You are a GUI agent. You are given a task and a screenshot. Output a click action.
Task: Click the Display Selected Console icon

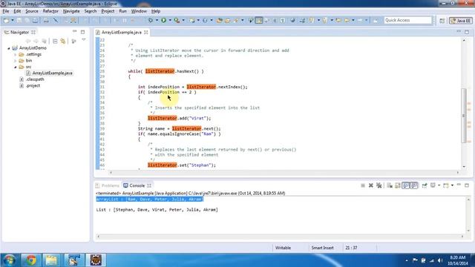(x=433, y=185)
